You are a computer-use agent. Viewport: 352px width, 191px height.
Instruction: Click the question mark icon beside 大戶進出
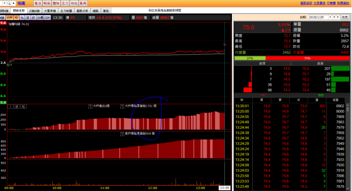90,106
